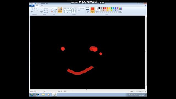Choose the Rectangle shape
Screen dimensions: 176x99
[70, 8]
